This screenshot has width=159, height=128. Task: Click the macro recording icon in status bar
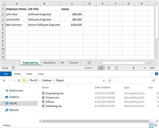pyautogui.click(x=13, y=68)
